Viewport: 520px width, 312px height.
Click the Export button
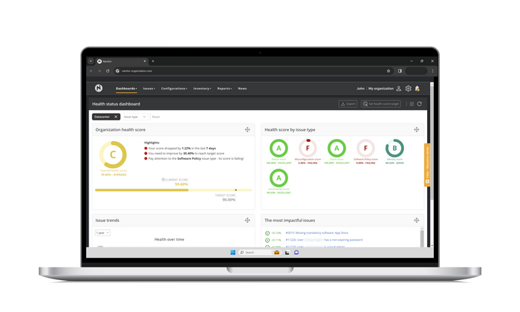point(348,104)
